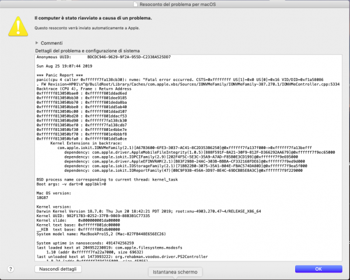Click the 'Dettagli del problema e configurazione' label
The width and height of the screenshot is (350, 280).
(x=87, y=51)
